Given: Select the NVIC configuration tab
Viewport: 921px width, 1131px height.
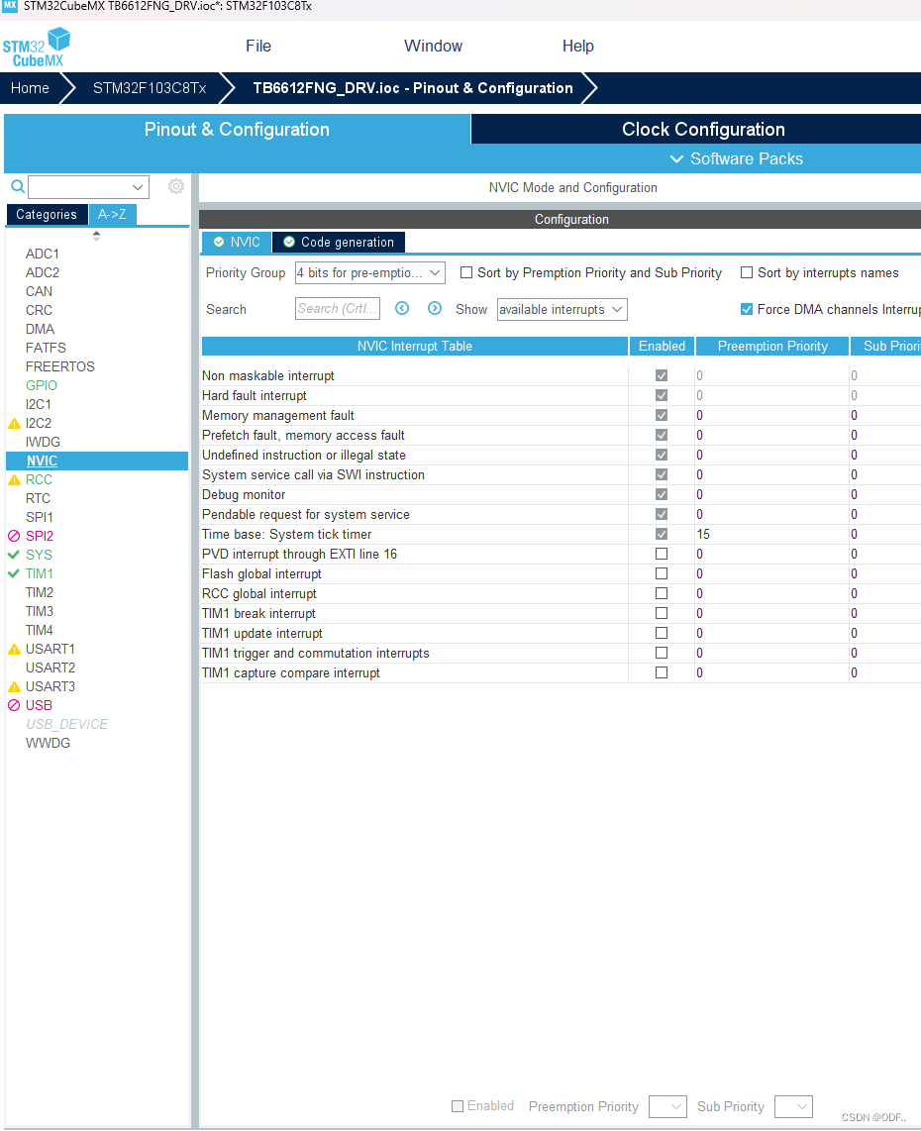Looking at the screenshot, I should [237, 243].
